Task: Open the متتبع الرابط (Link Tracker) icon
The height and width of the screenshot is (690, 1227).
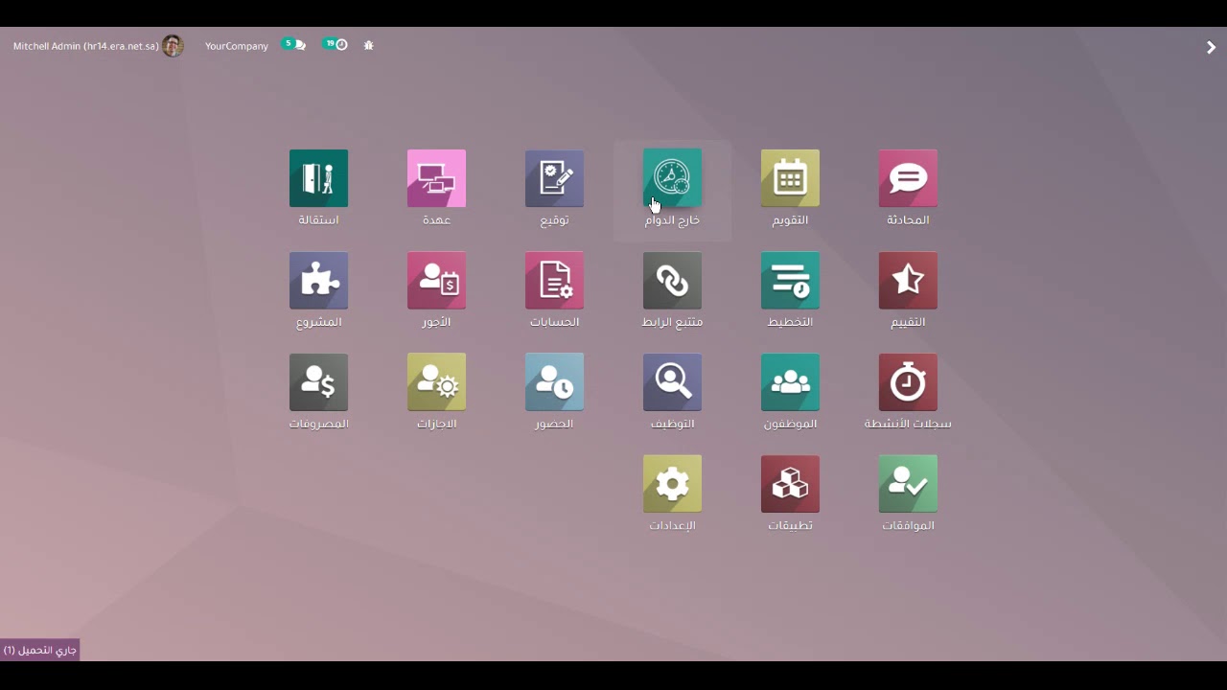Action: click(x=672, y=280)
